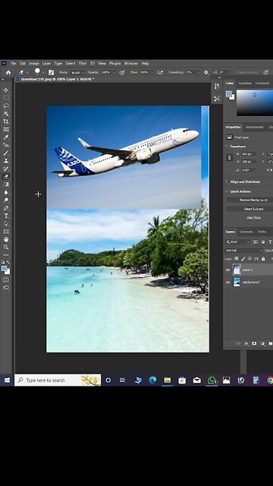Open the Image menu
The width and height of the screenshot is (273, 486).
tap(33, 63)
